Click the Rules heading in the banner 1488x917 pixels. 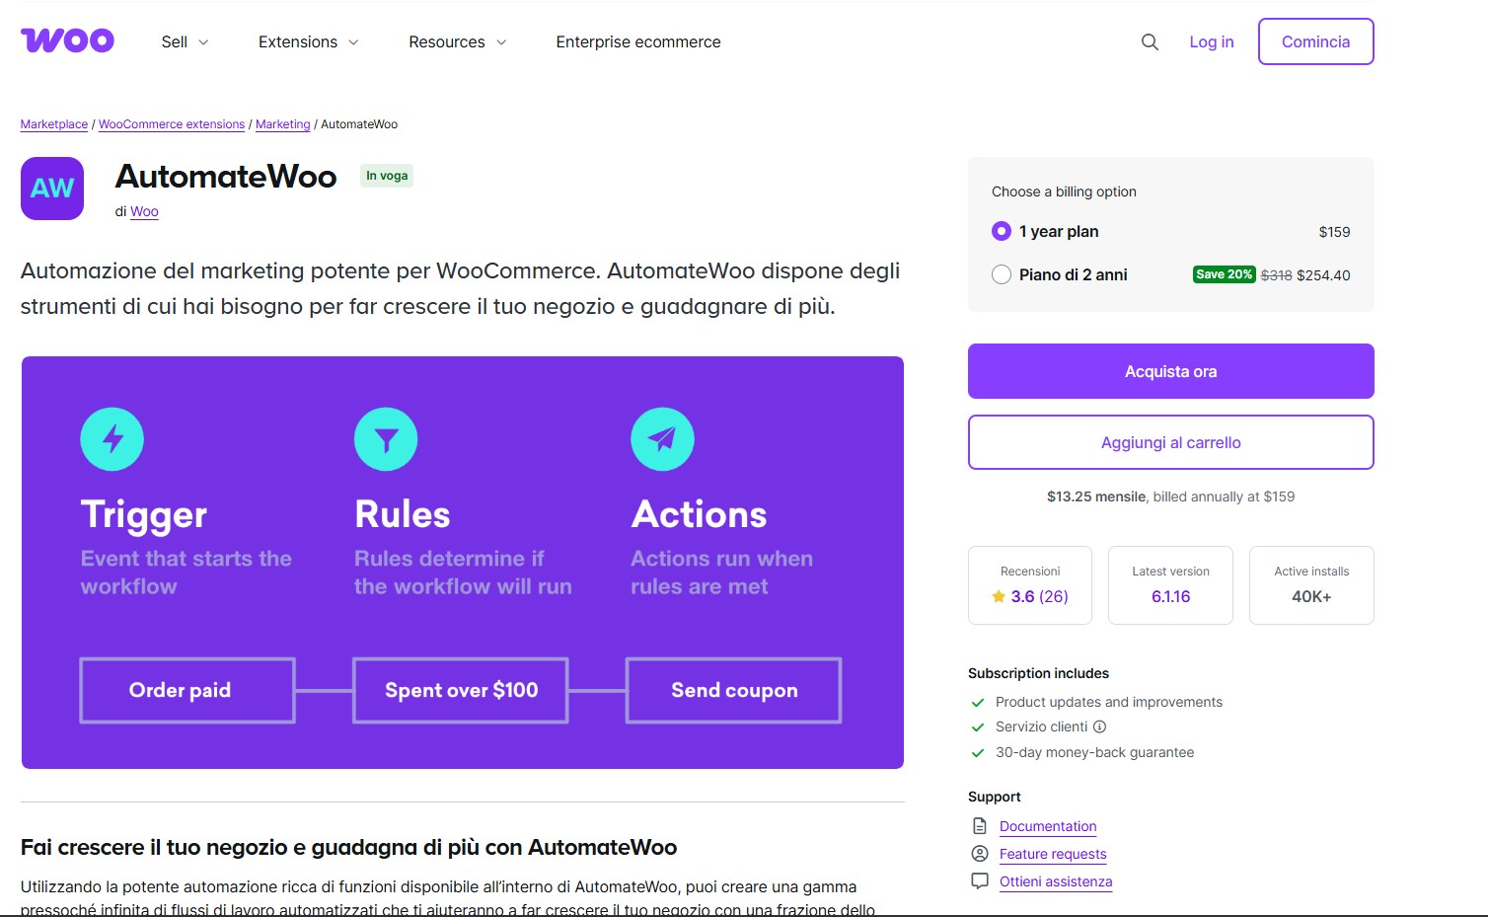[403, 514]
